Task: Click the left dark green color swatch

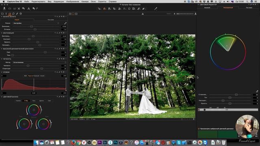Action: [208, 134]
